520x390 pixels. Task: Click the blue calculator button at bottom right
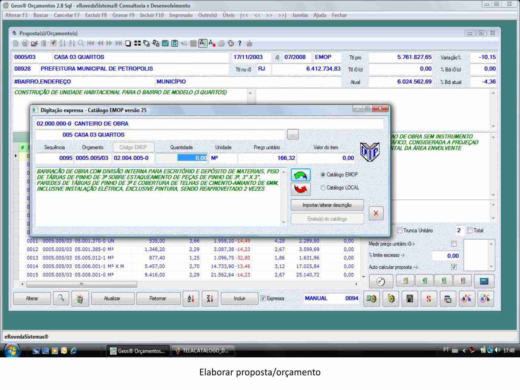click(x=484, y=281)
